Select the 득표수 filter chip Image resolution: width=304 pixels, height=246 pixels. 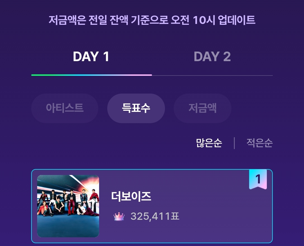(x=136, y=108)
